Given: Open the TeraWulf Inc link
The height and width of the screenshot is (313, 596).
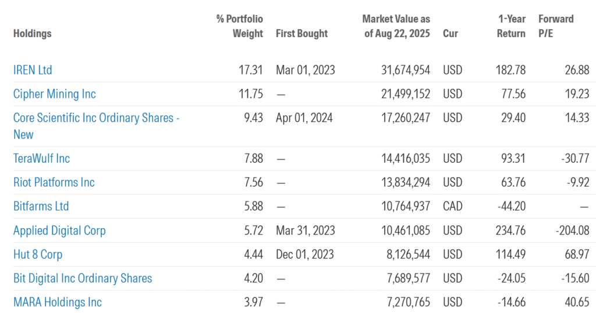Looking at the screenshot, I should [41, 158].
